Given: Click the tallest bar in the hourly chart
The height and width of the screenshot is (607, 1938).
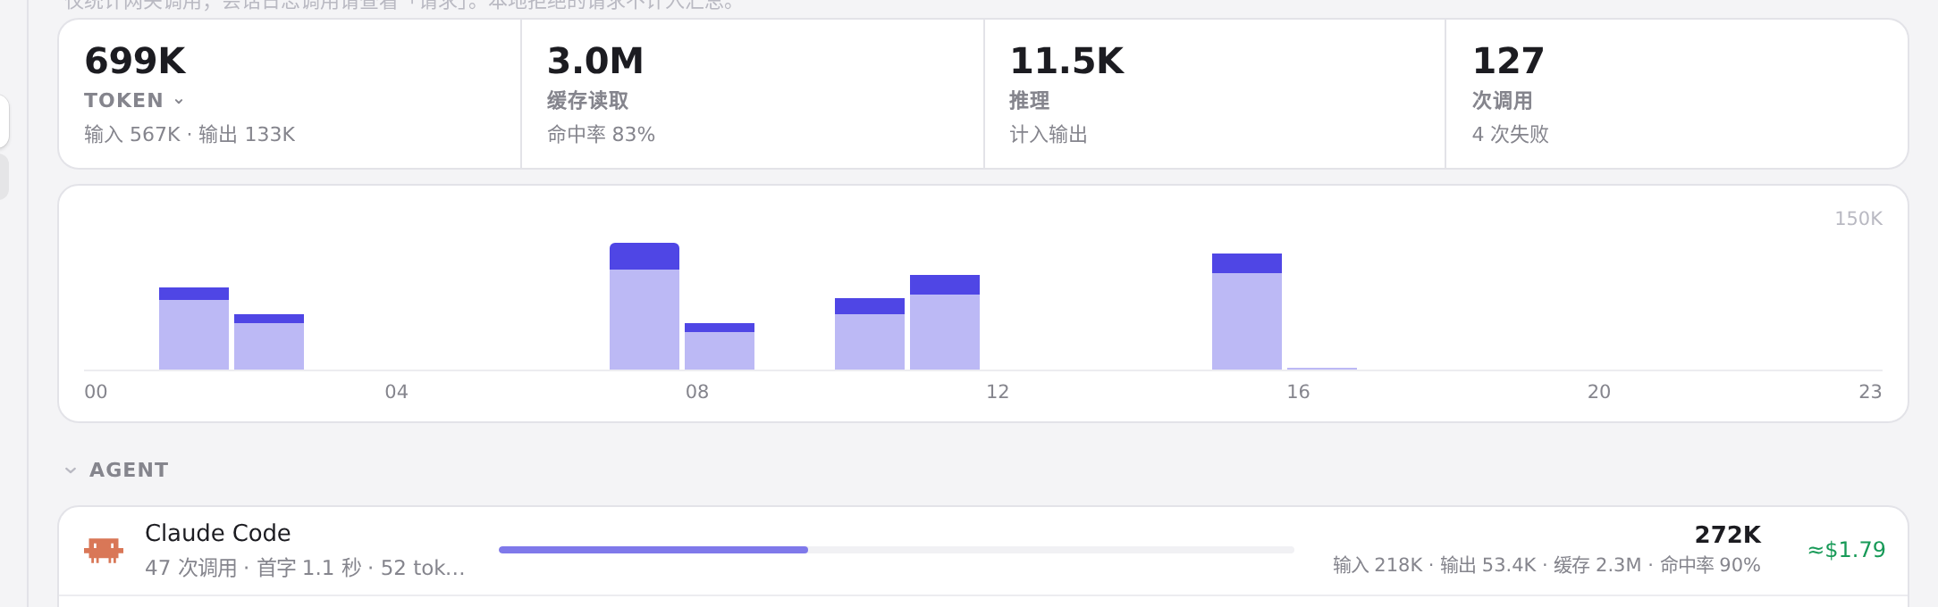Looking at the screenshot, I should click(x=645, y=306).
